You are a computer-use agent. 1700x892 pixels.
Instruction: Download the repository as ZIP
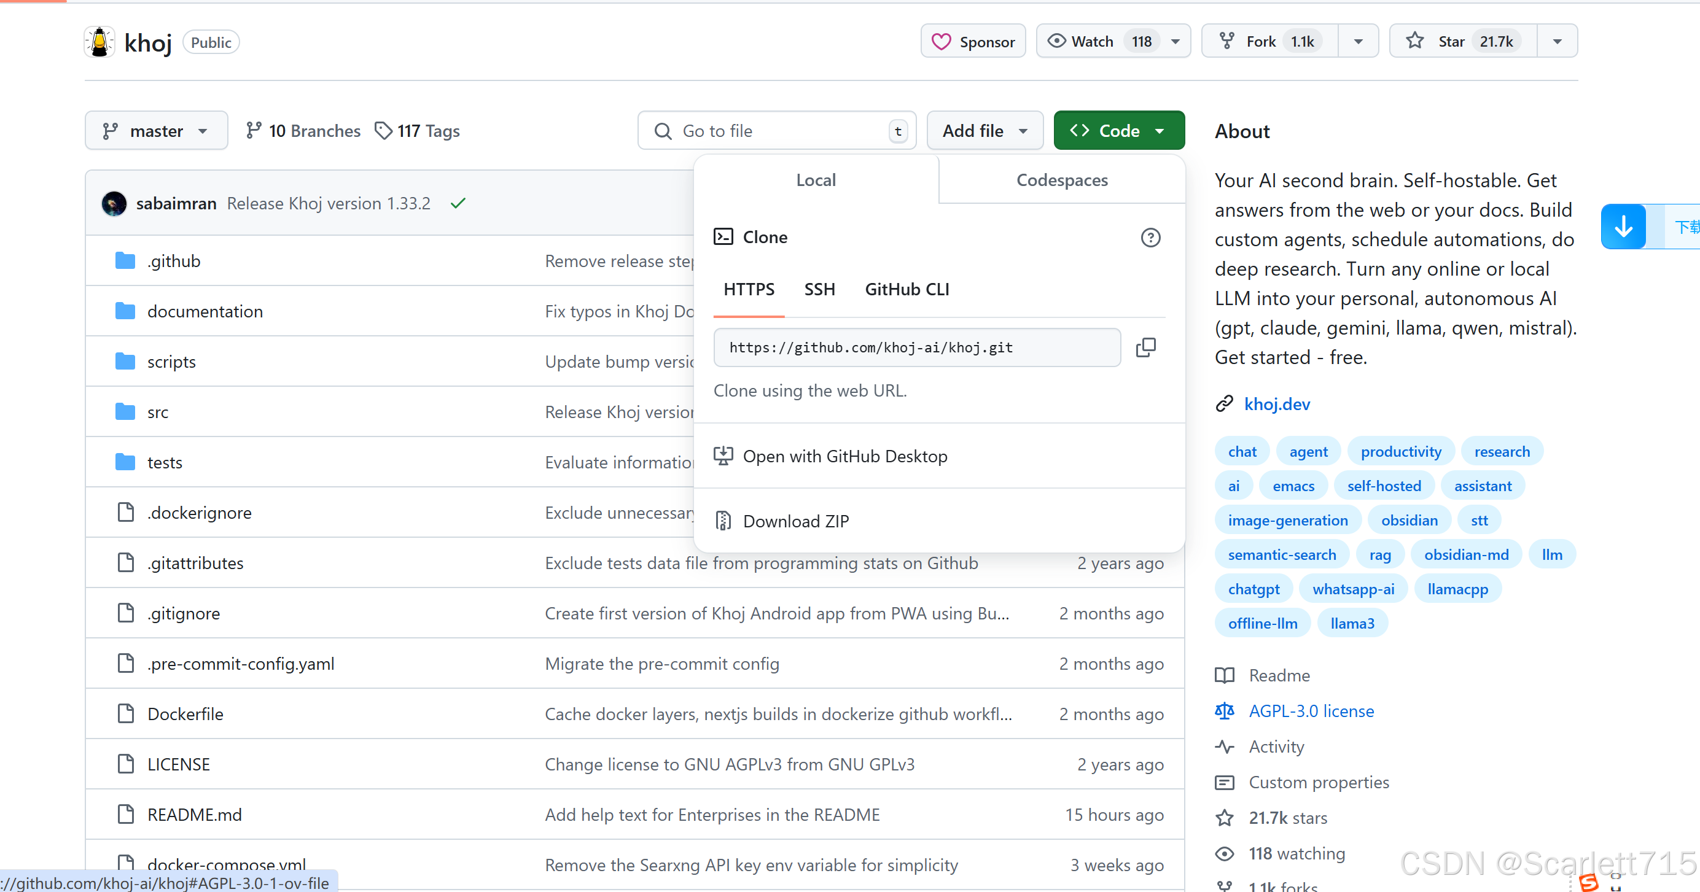click(x=797, y=521)
